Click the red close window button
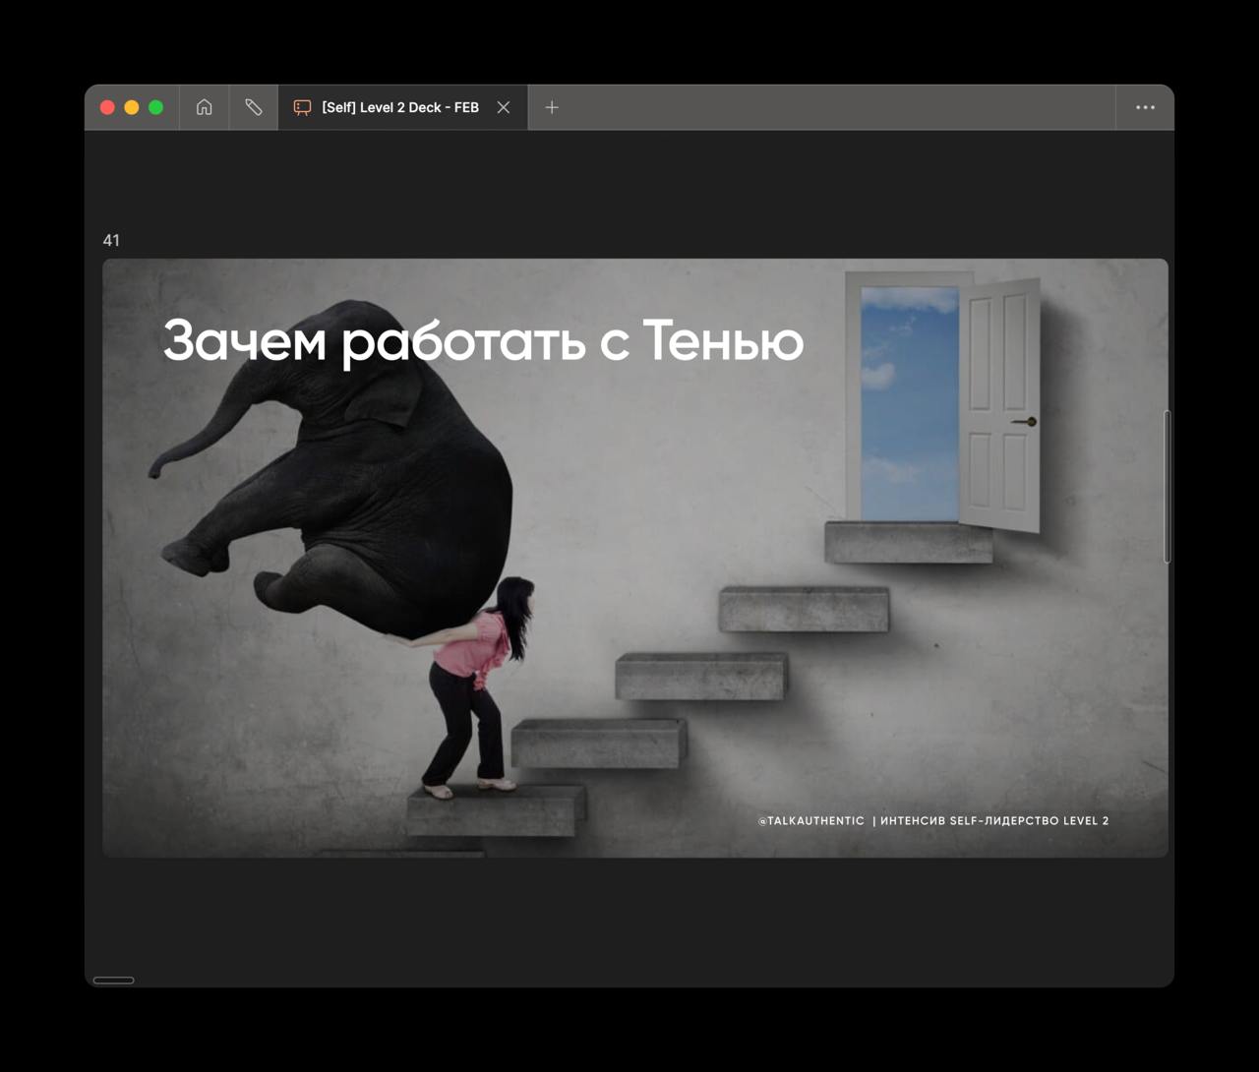The image size is (1259, 1072). tap(108, 107)
